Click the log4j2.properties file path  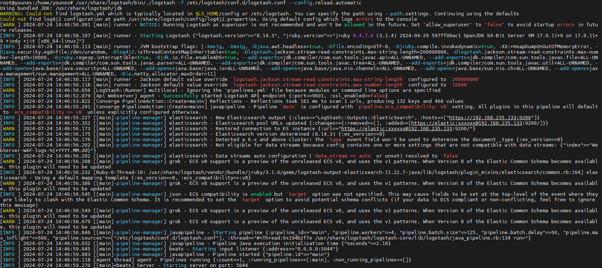tap(193, 19)
